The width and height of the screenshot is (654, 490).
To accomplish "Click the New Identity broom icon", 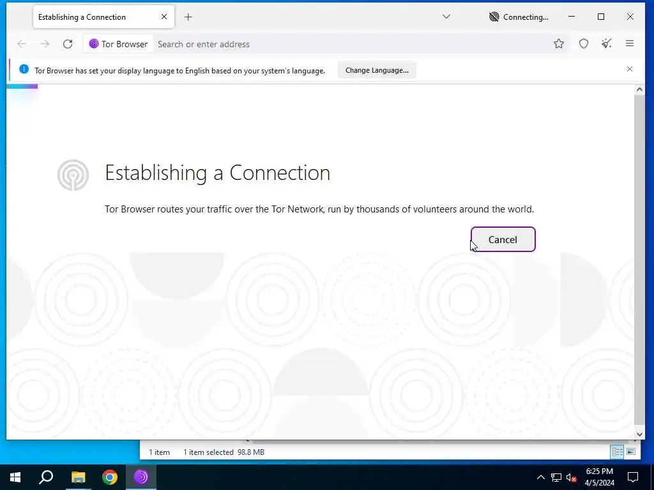I will (x=607, y=44).
